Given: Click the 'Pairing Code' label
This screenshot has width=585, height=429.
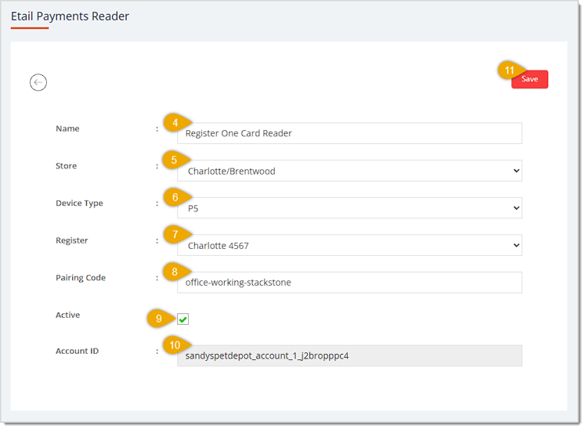Looking at the screenshot, I should click(81, 278).
